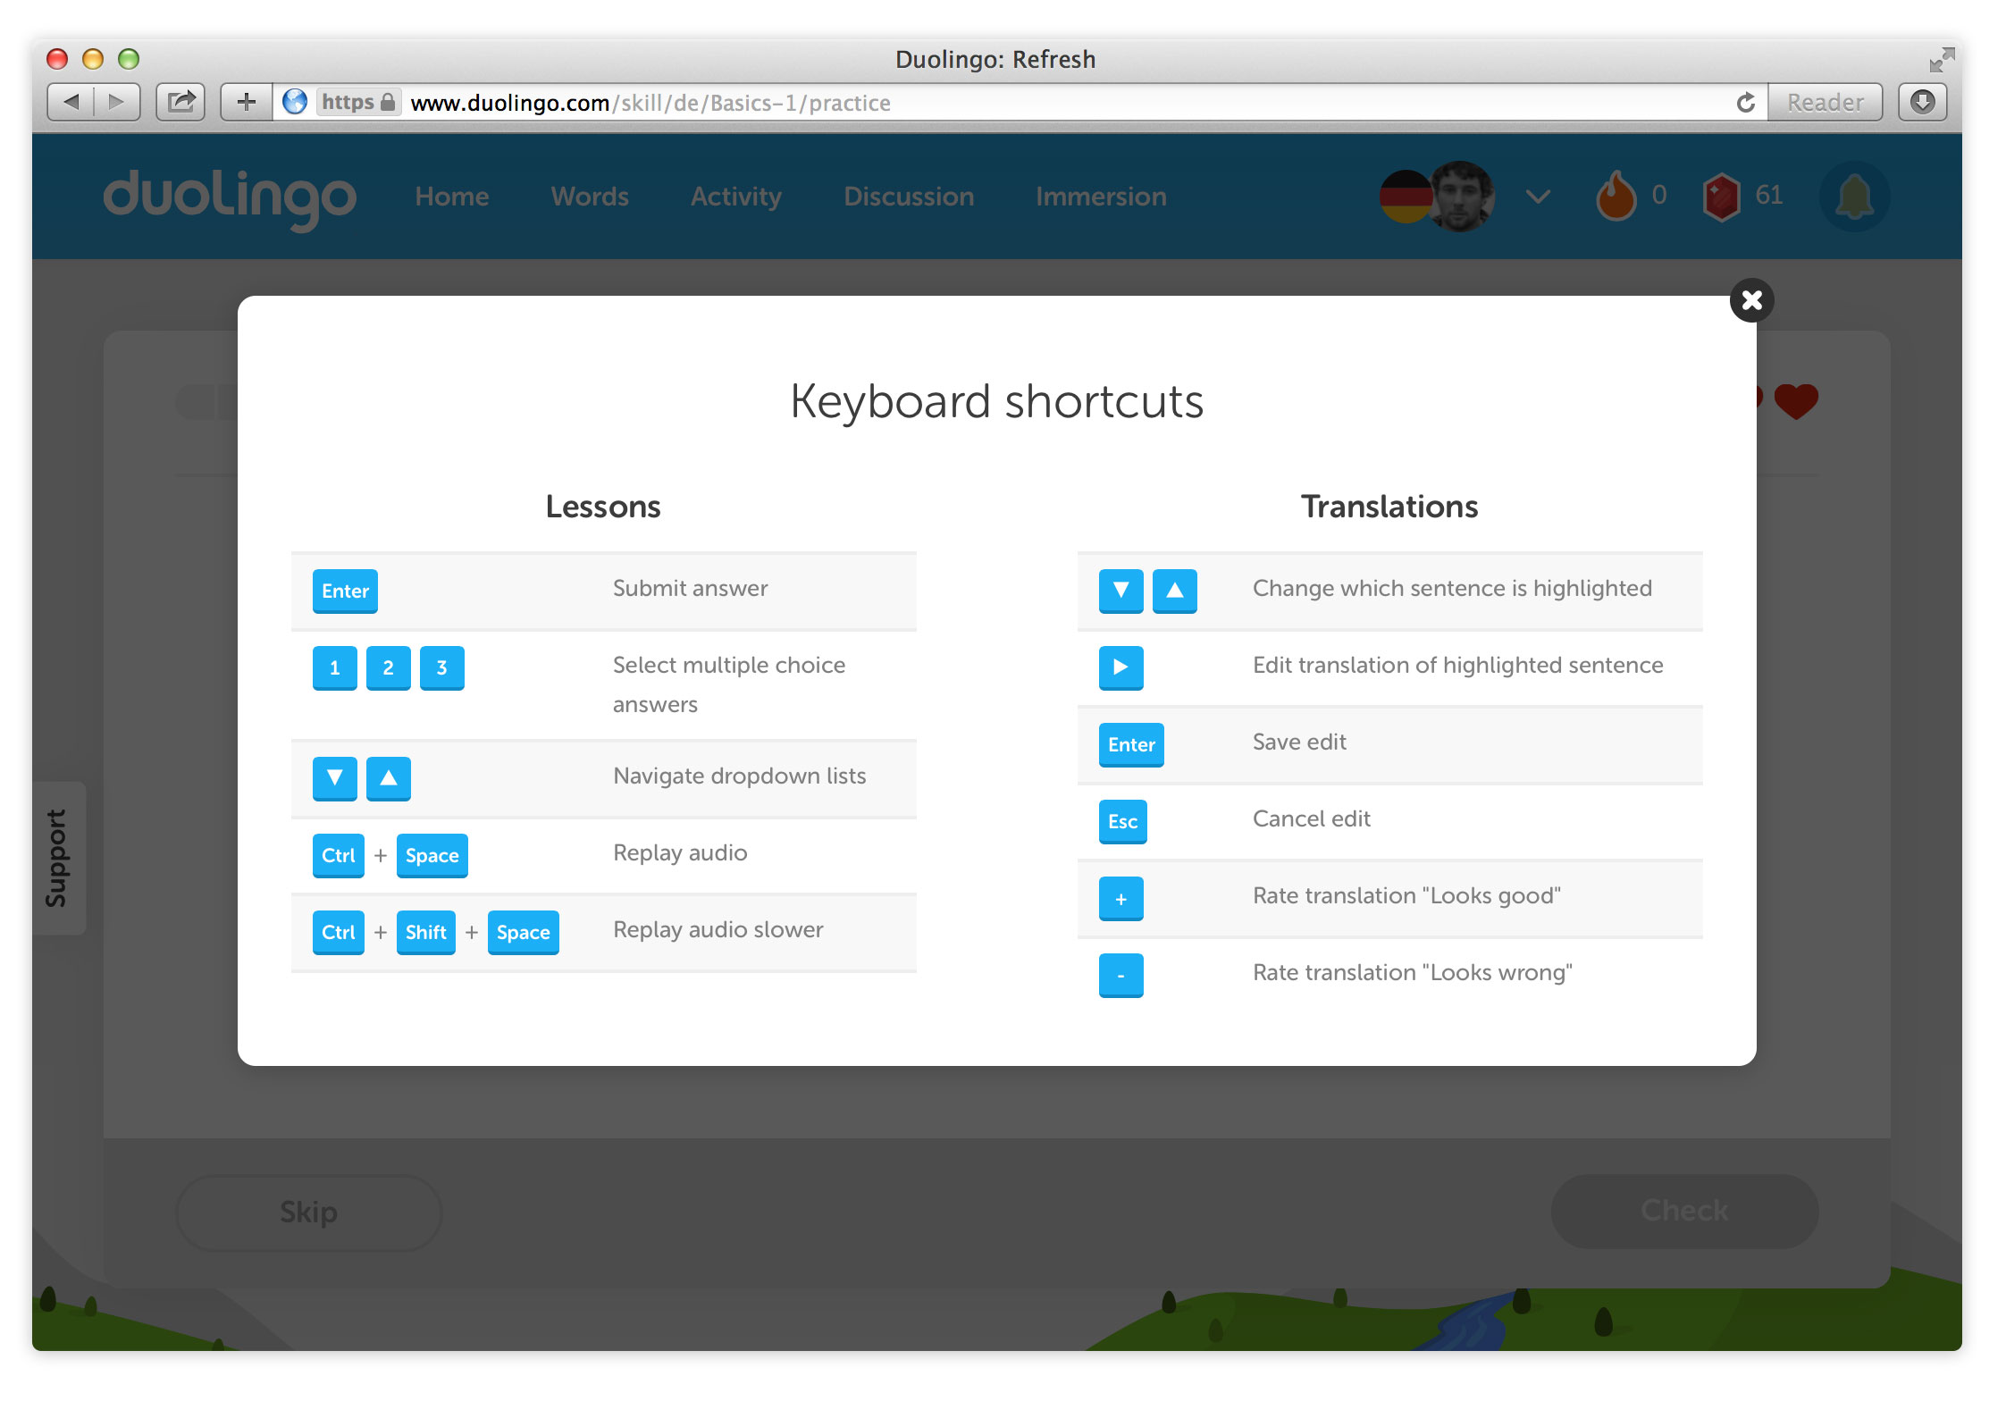Reload the page with the refresh icon
This screenshot has width=2006, height=1418.
pos(1745,102)
